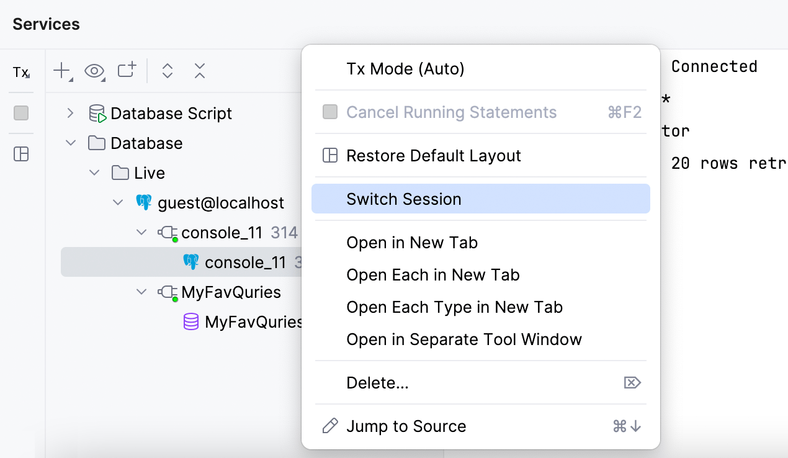Click the Expand All arrows icon

[167, 71]
